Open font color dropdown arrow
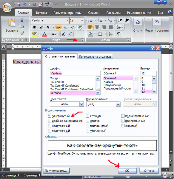174x179 pixels. (49, 34)
